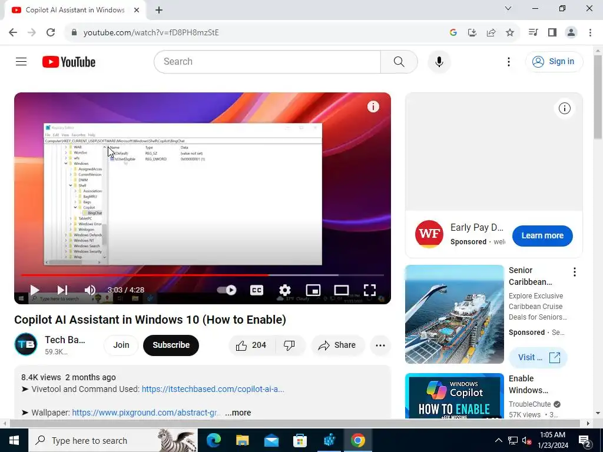Share the video

click(x=337, y=345)
